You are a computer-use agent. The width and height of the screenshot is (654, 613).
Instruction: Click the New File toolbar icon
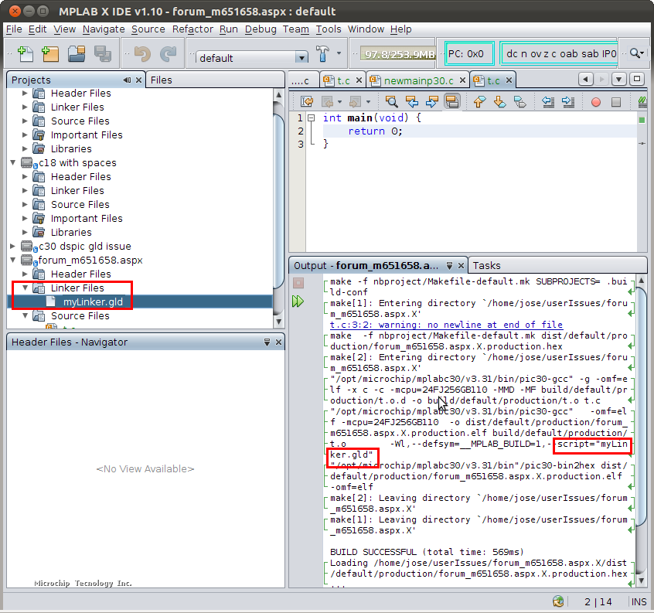[x=26, y=54]
